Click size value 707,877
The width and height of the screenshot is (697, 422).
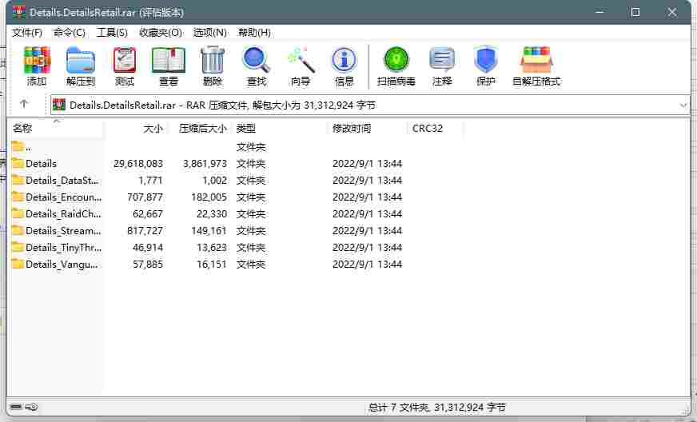tap(145, 197)
